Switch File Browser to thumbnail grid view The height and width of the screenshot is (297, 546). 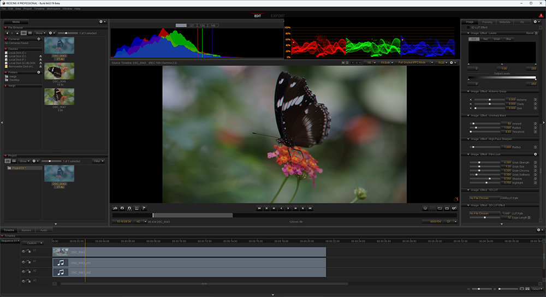[23, 33]
